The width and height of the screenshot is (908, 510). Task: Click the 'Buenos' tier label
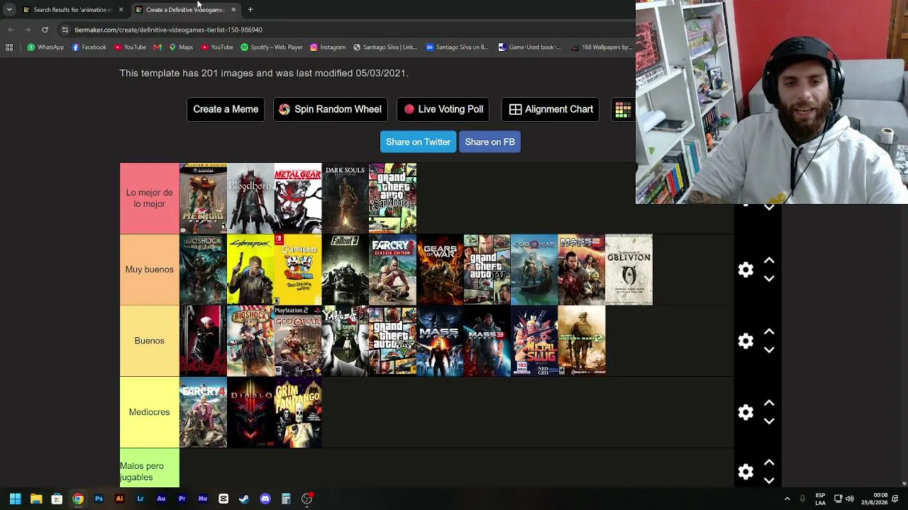149,341
